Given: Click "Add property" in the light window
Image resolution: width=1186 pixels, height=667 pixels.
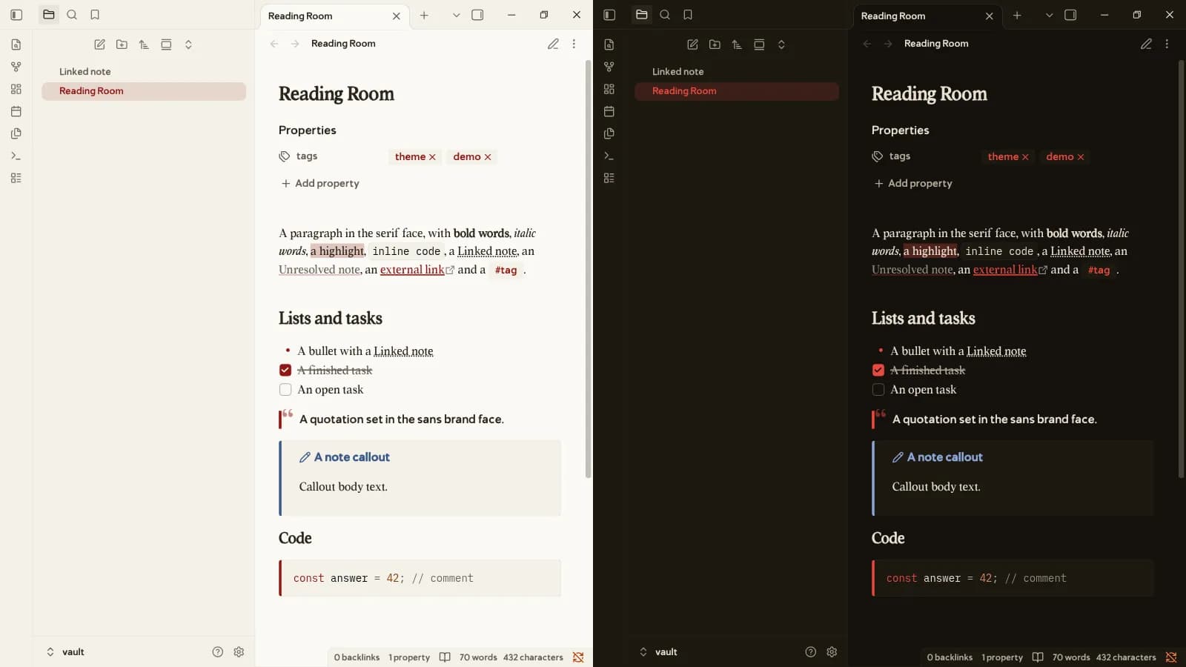Looking at the screenshot, I should [x=320, y=183].
